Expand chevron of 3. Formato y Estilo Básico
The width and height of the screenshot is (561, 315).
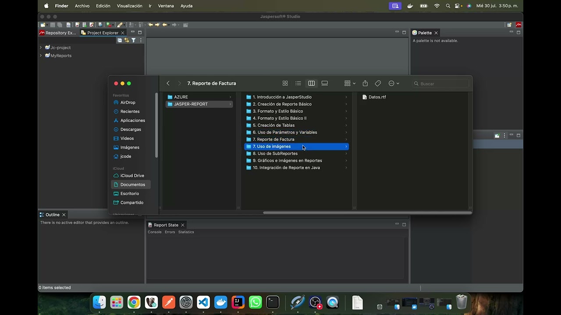[346, 111]
